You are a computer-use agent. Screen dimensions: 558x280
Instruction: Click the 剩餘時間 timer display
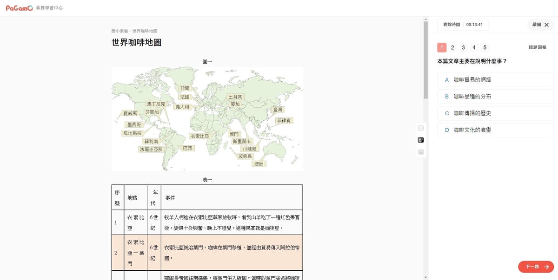[463, 25]
